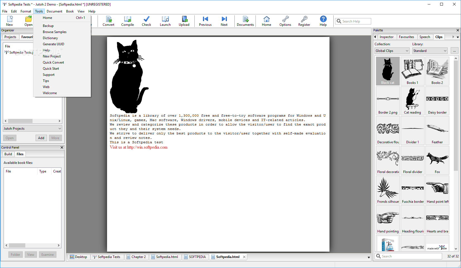Click the Convert toolbar icon
461x268 pixels.
tap(108, 21)
